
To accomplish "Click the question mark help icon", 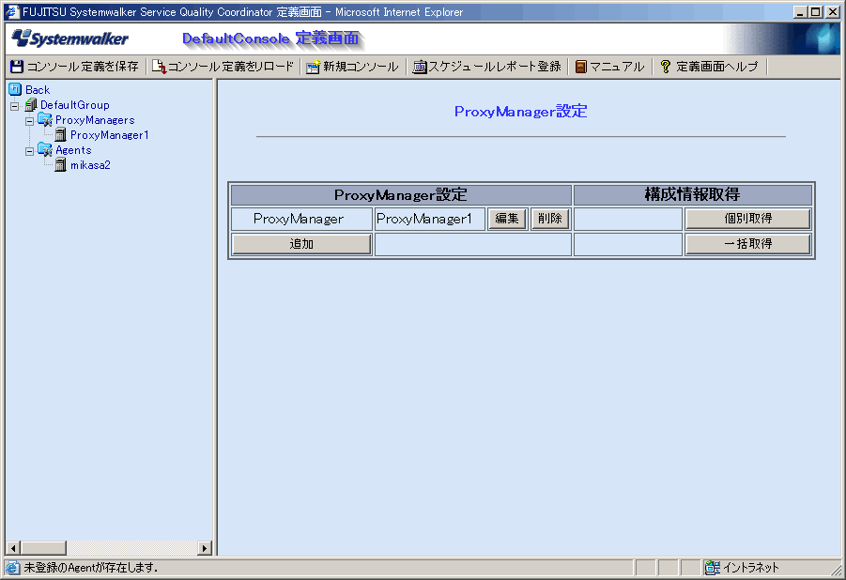I will pyautogui.click(x=666, y=67).
